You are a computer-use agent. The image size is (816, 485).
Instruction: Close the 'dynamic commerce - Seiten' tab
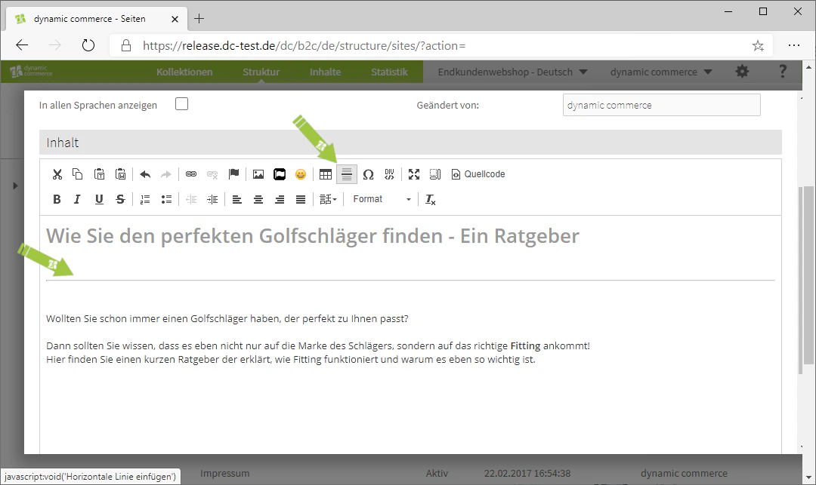tap(175, 19)
